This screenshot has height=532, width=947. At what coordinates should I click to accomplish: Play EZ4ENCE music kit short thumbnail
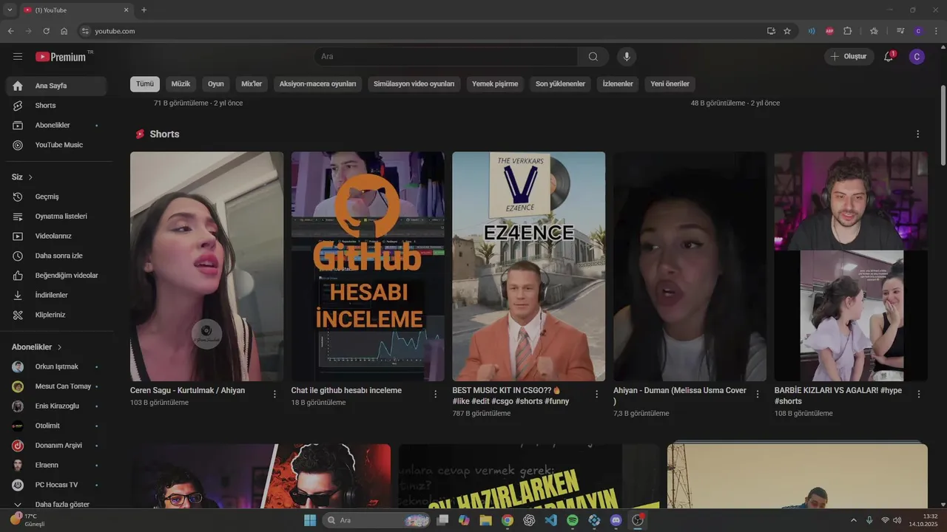tap(529, 267)
